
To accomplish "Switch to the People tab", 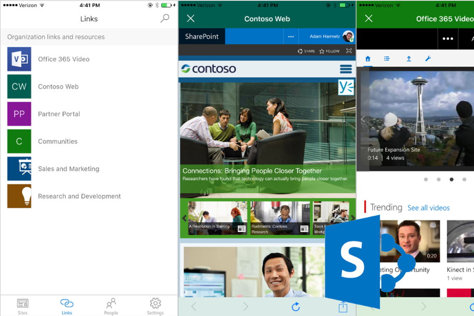I will click(x=111, y=306).
